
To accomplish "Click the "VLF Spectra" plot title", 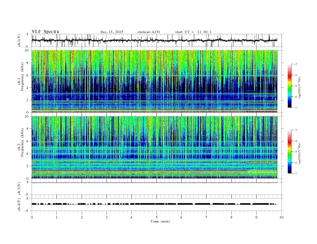I will [45, 31].
